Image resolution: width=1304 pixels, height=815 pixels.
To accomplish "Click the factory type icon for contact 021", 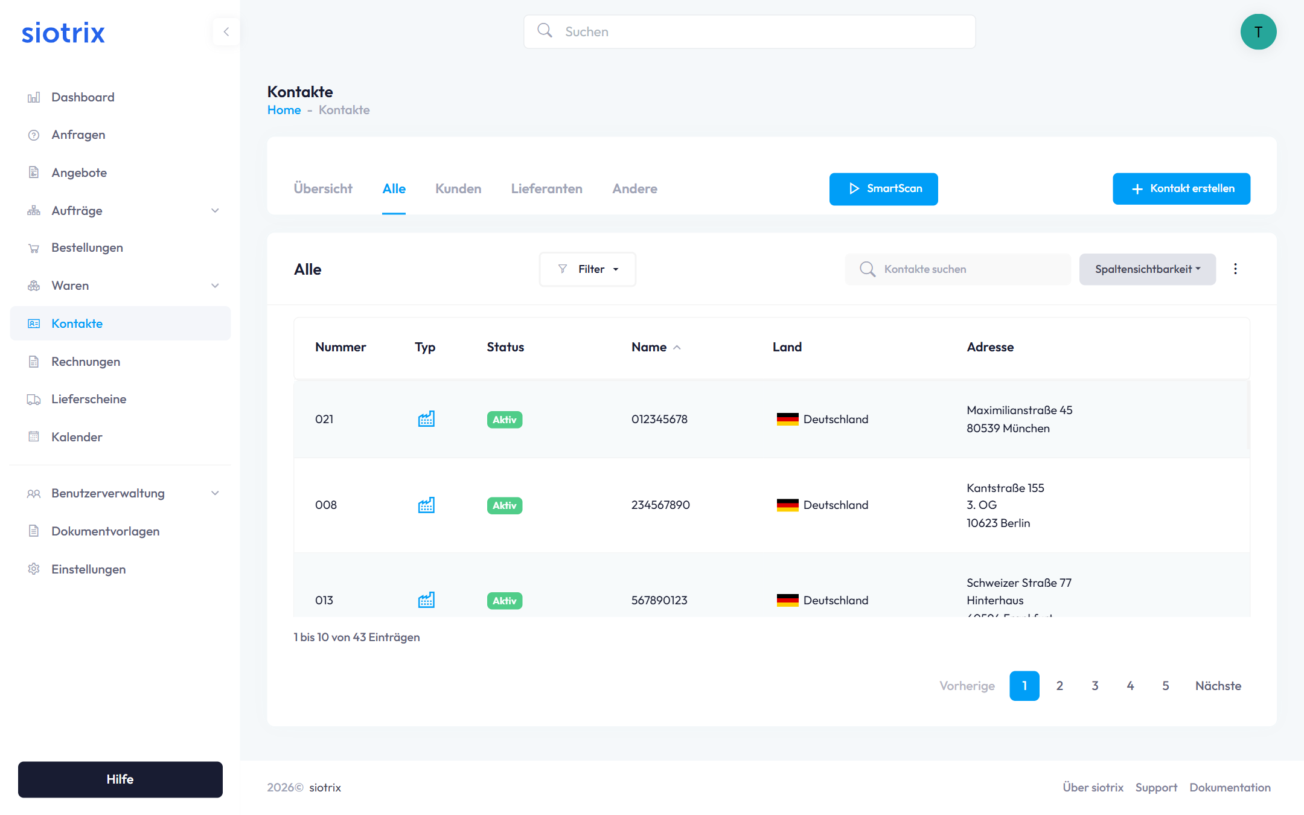I will 426,418.
